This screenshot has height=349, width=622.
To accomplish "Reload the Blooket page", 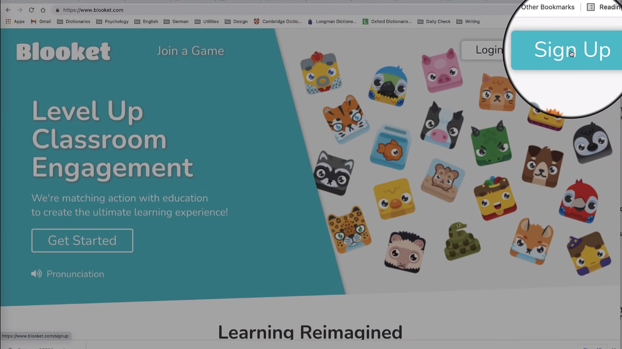I will tap(31, 10).
